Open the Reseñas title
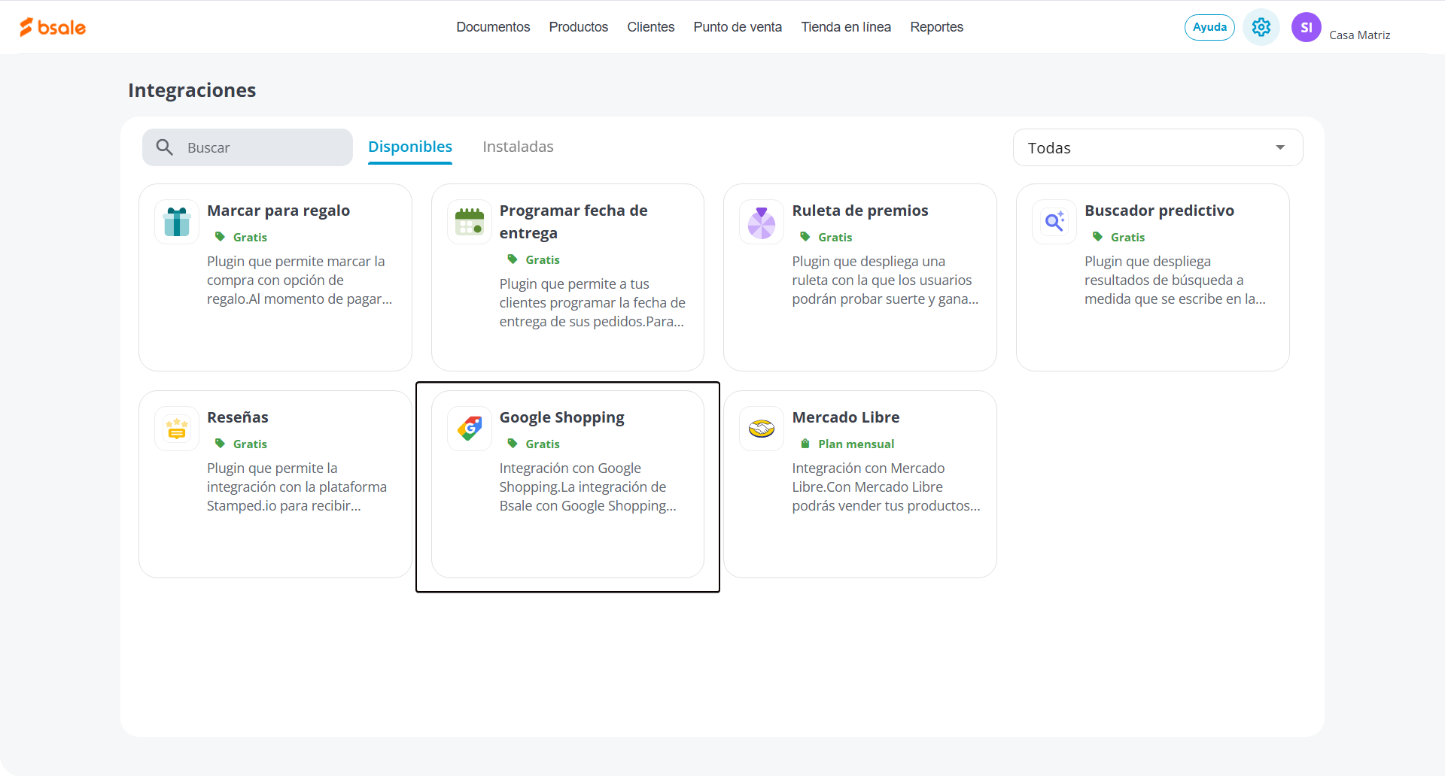1445x776 pixels. [238, 417]
